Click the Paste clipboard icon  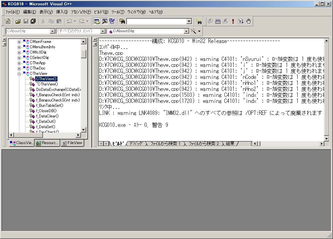59,21
